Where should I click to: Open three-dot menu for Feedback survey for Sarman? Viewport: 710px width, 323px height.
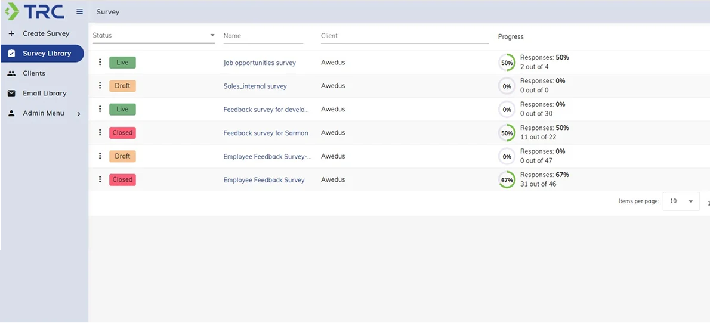pyautogui.click(x=100, y=132)
